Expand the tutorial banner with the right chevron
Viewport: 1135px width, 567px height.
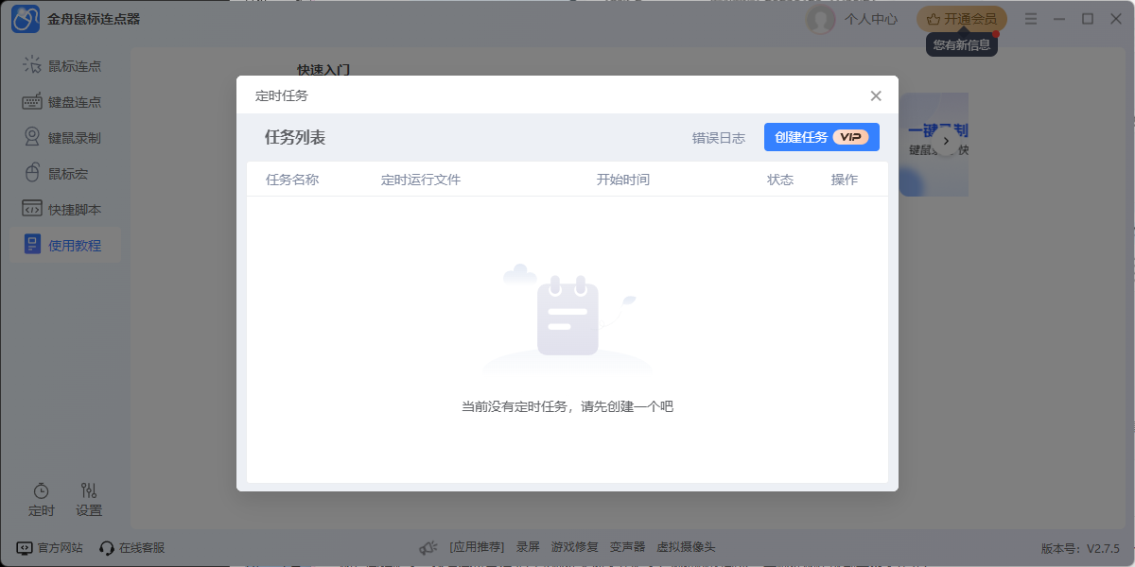pyautogui.click(x=946, y=140)
